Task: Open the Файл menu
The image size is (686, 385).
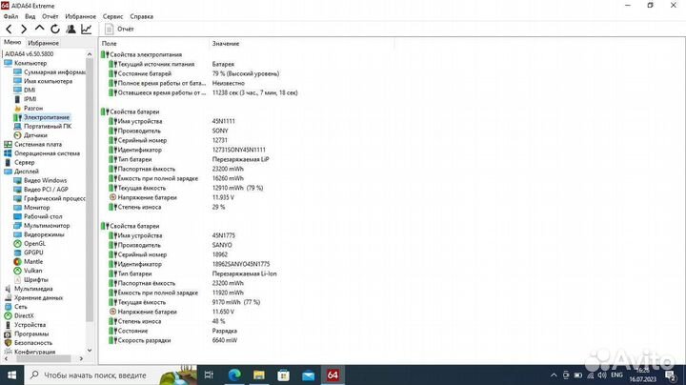Action: click(10, 16)
